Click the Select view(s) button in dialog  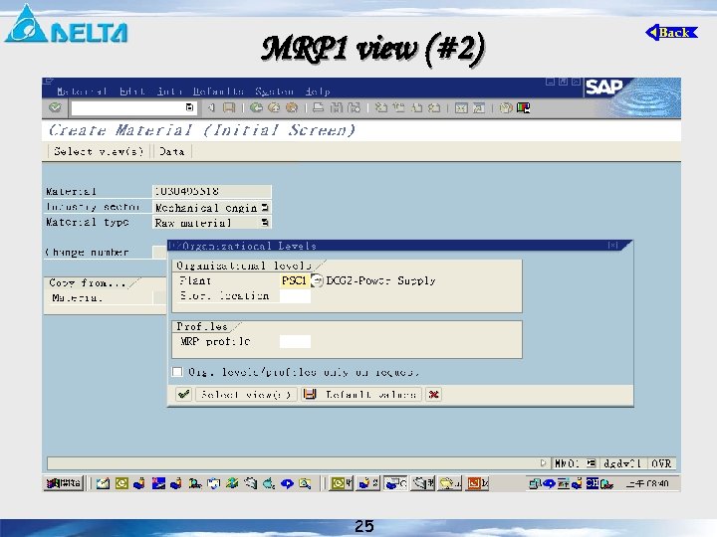coord(246,394)
